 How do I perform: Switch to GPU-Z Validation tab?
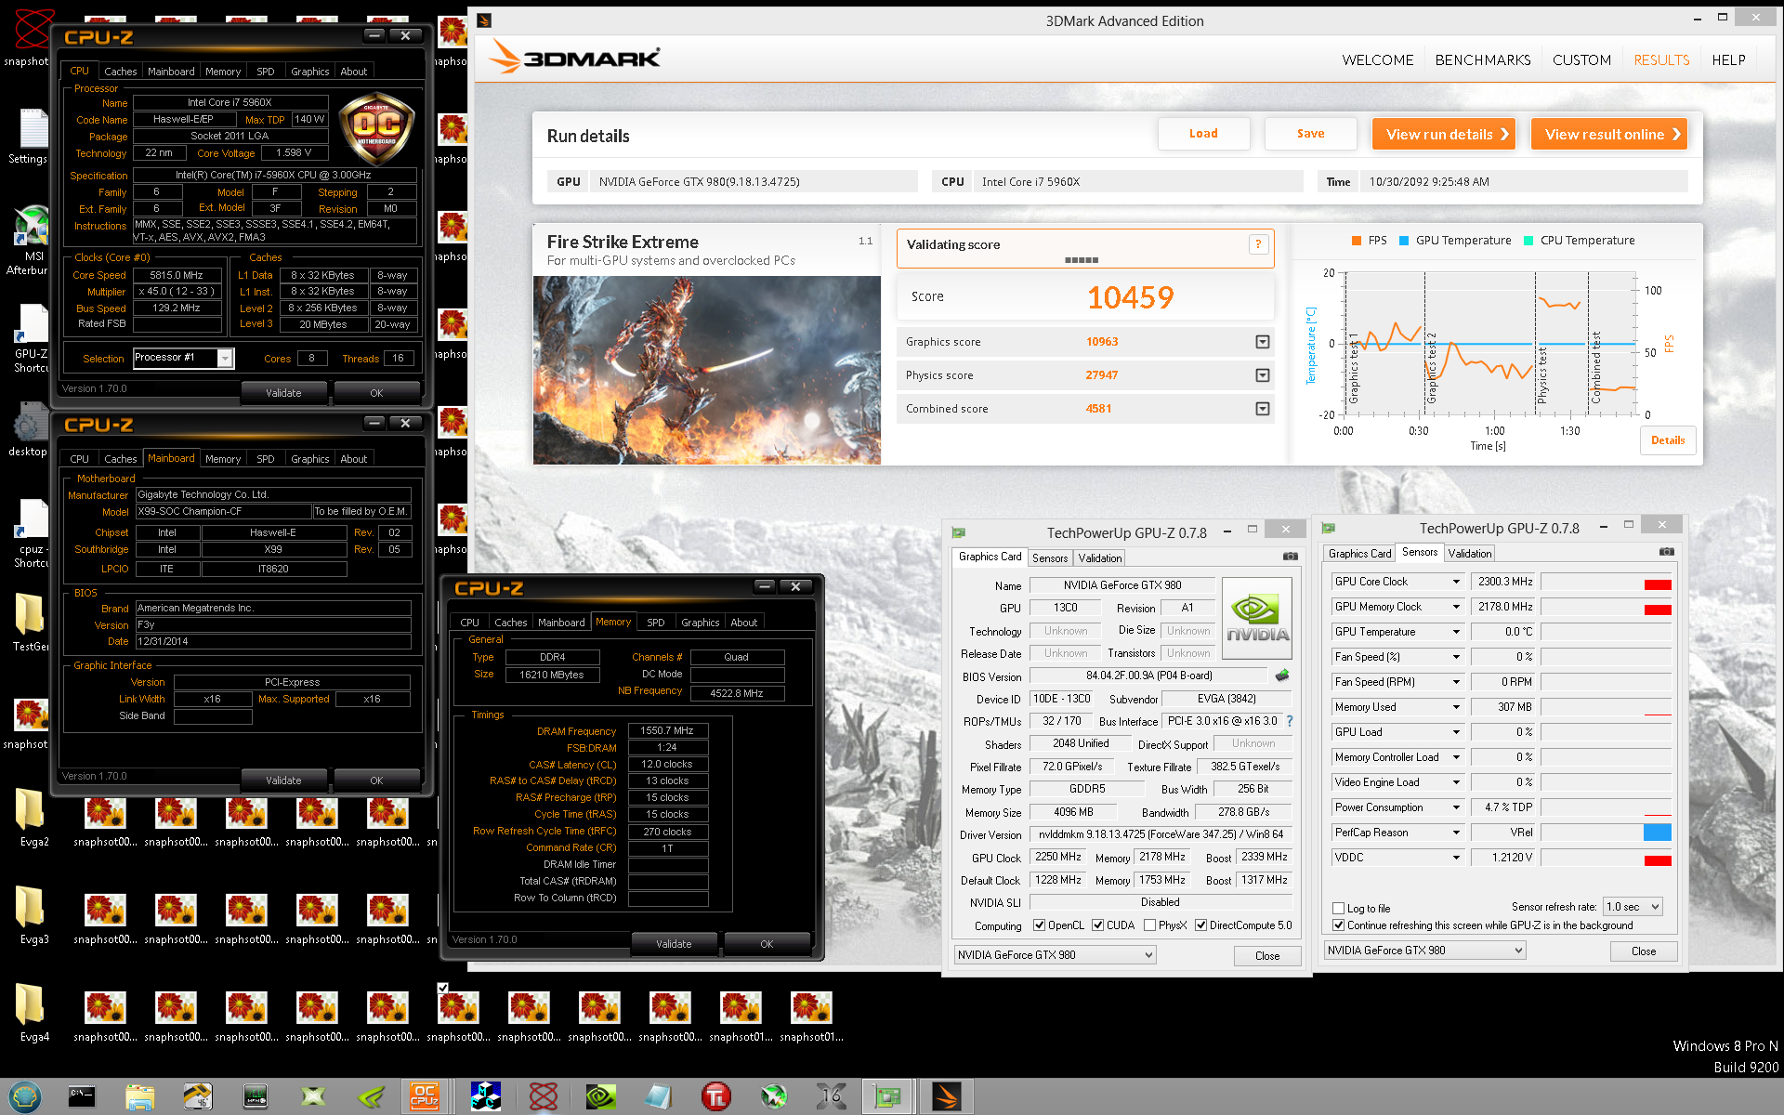pyautogui.click(x=1099, y=558)
